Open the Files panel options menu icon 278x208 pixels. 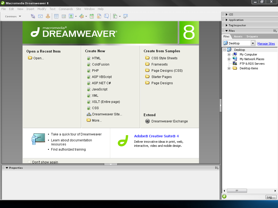point(275,31)
